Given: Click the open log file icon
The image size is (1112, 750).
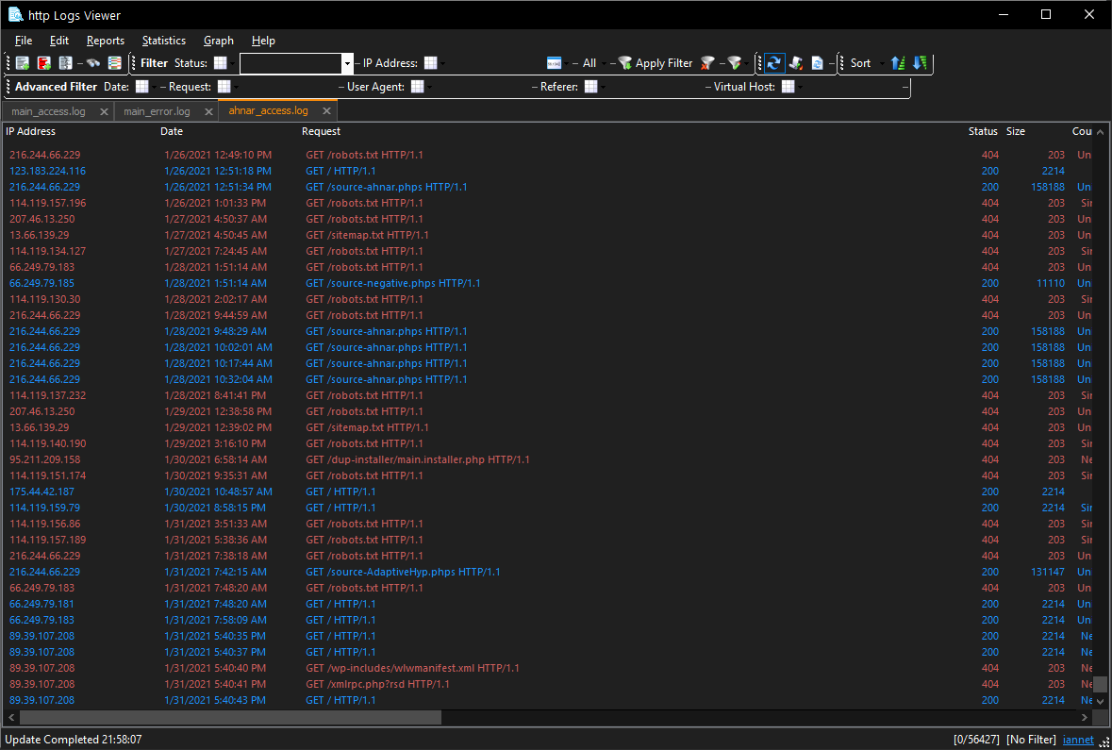Looking at the screenshot, I should tap(23, 63).
